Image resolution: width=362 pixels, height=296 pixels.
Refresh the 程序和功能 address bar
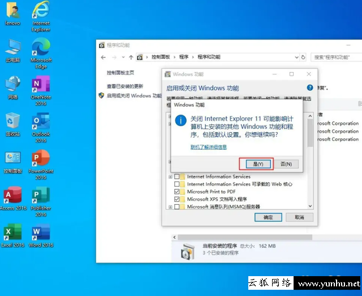pyautogui.click(x=303, y=57)
